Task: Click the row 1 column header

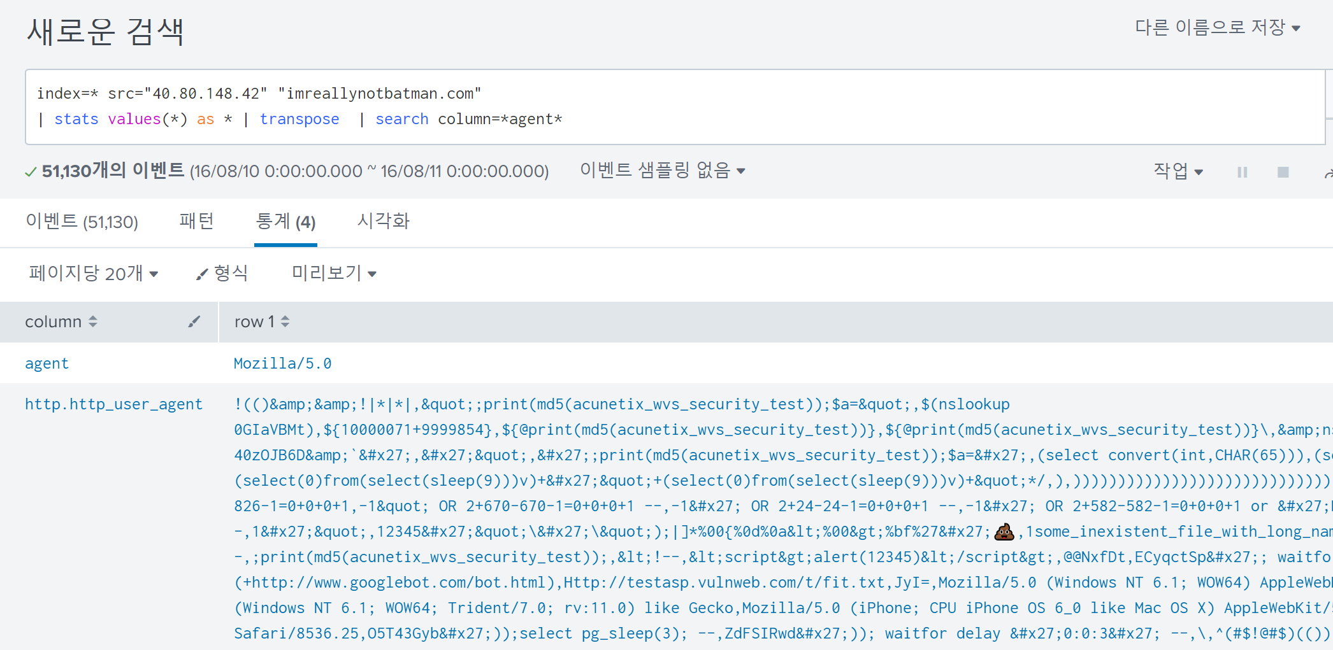Action: [254, 321]
